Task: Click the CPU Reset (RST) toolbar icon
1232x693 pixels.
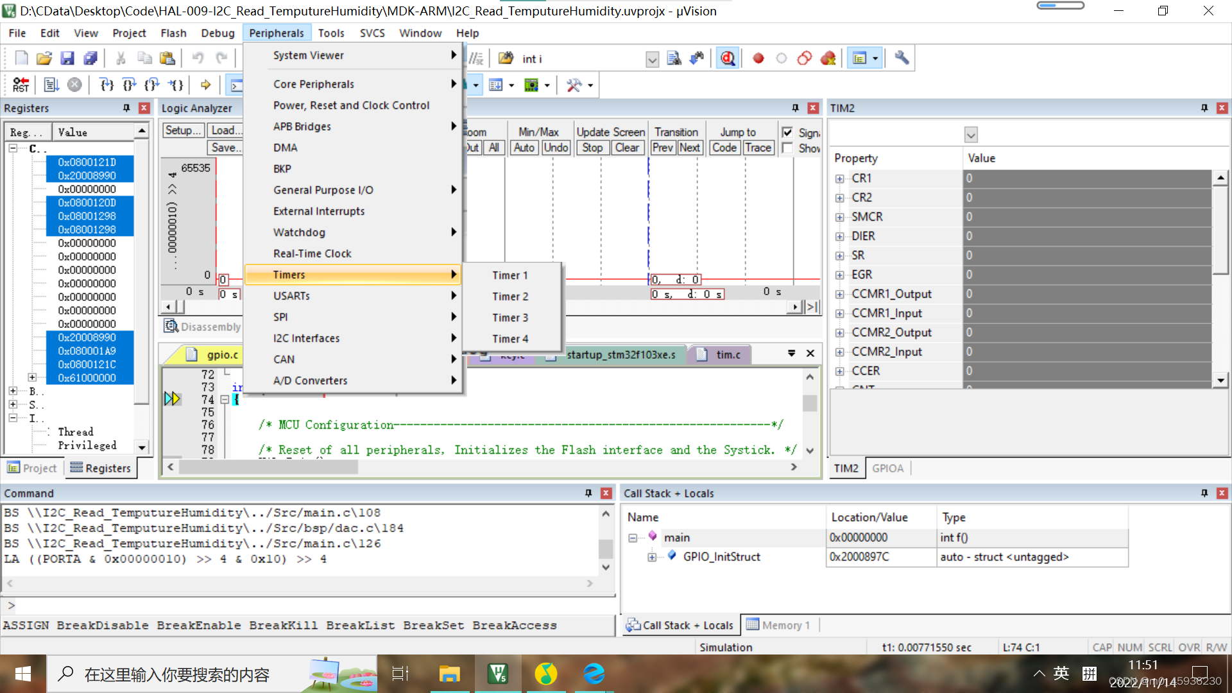Action: point(21,85)
